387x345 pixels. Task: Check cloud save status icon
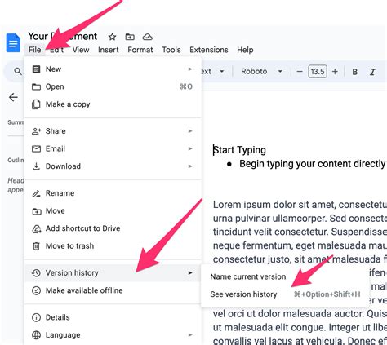tap(147, 37)
